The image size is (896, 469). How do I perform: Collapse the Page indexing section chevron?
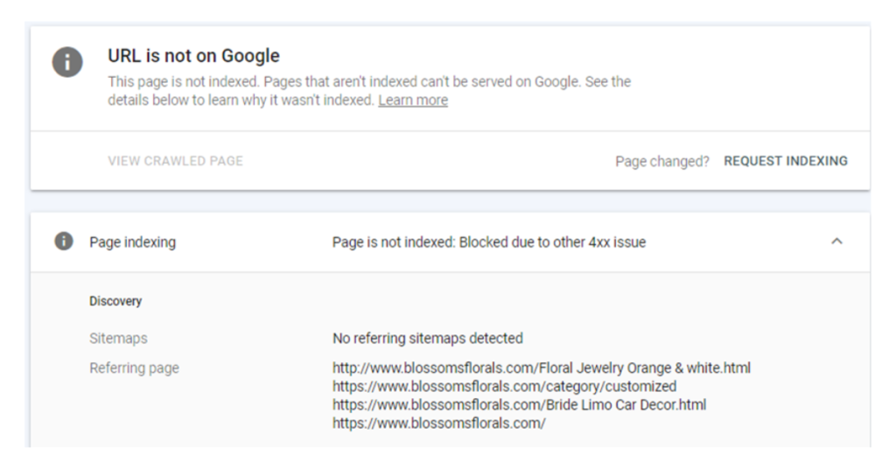point(836,241)
